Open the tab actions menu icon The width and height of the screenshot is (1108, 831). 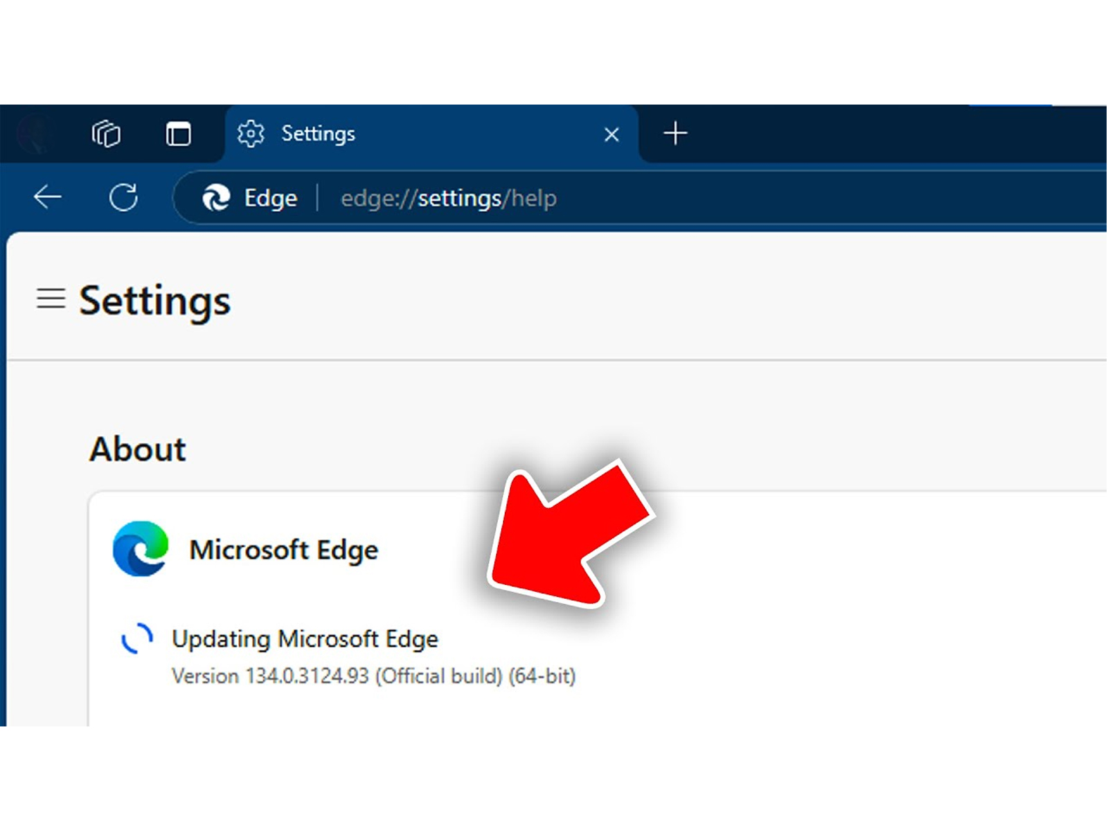179,133
